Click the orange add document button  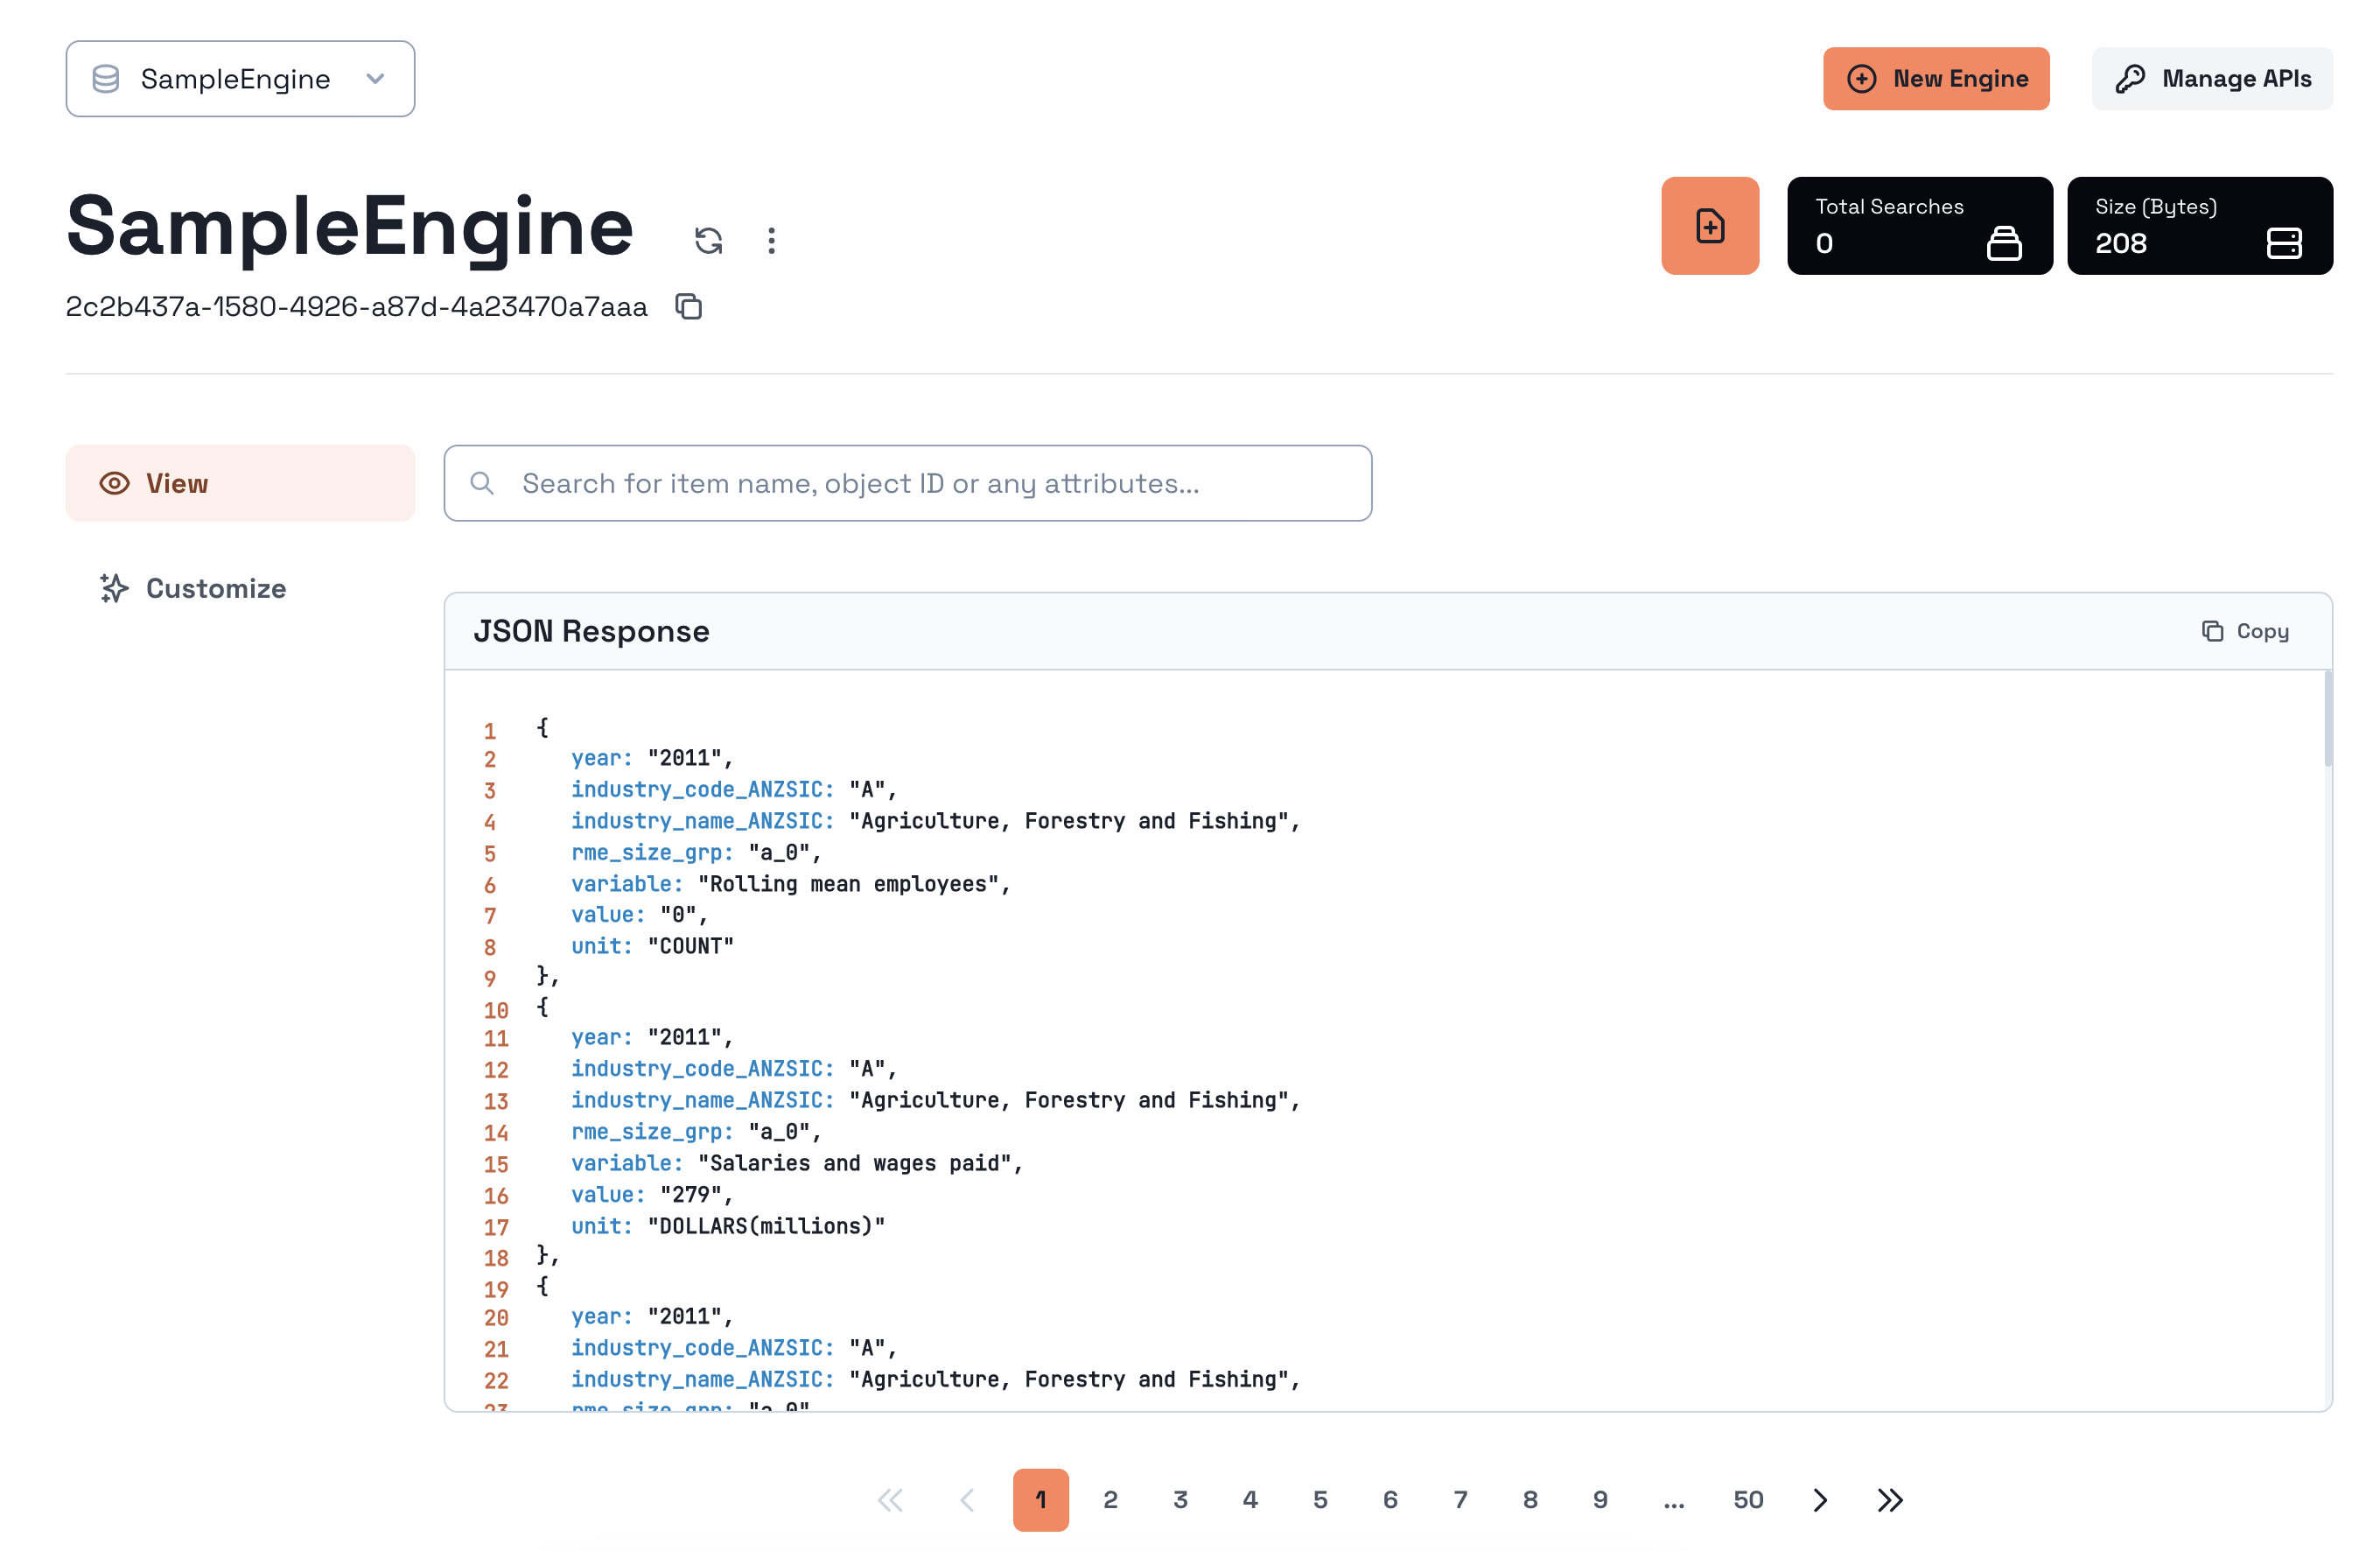click(x=1710, y=226)
